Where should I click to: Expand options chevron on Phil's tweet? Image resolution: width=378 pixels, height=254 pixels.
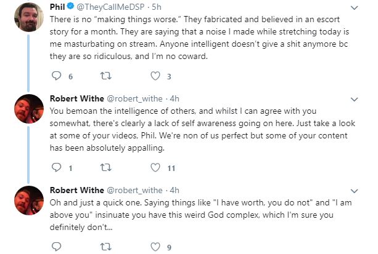click(x=354, y=8)
